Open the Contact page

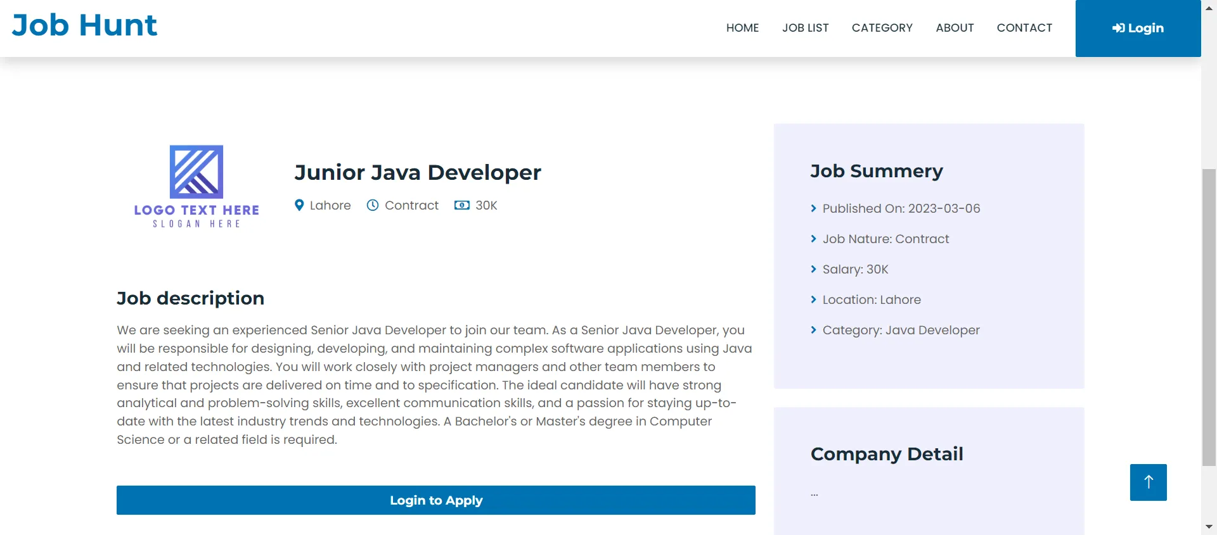click(x=1024, y=28)
